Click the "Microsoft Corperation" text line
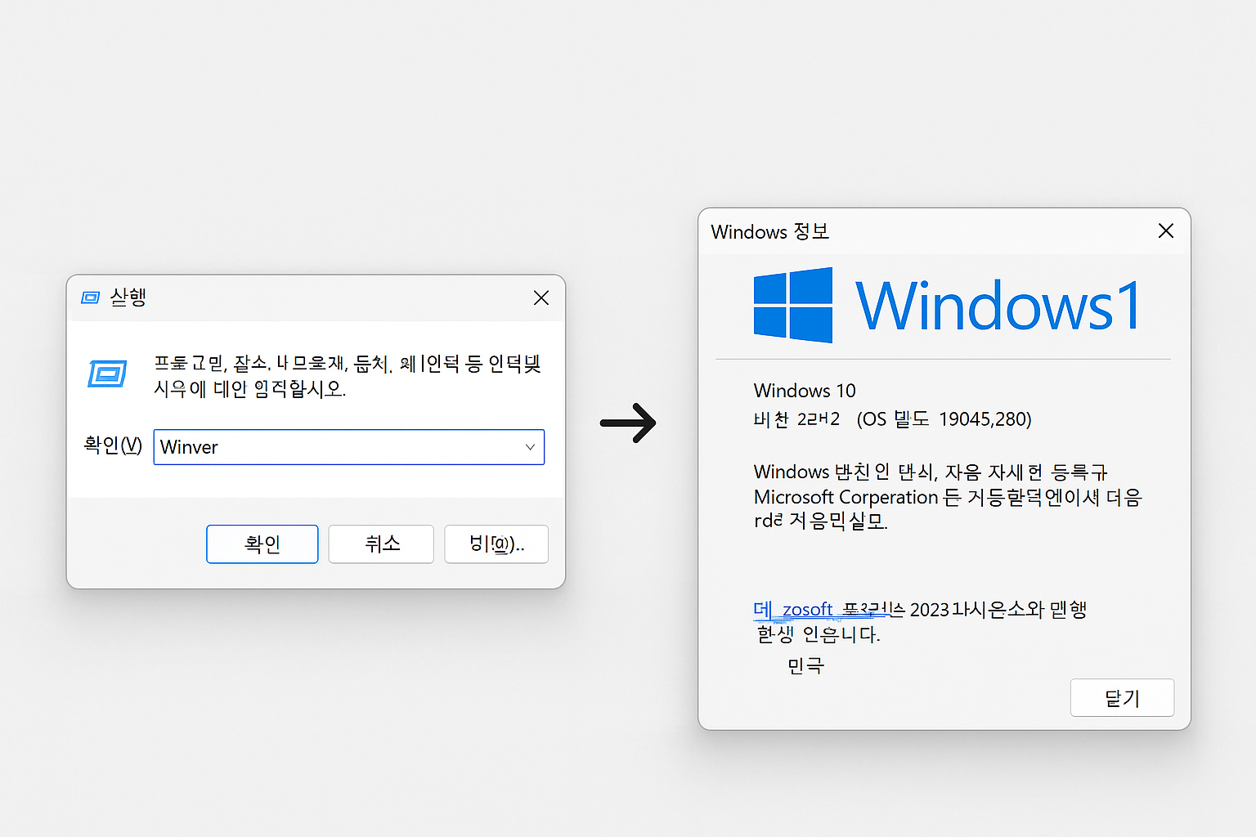The image size is (1256, 837). pos(948,497)
